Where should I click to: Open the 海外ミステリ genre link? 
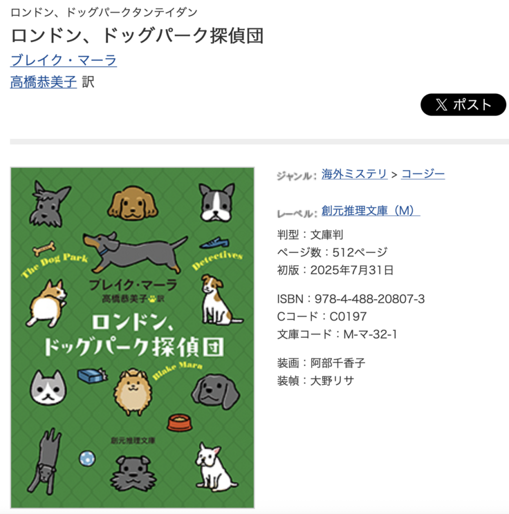[x=354, y=173]
